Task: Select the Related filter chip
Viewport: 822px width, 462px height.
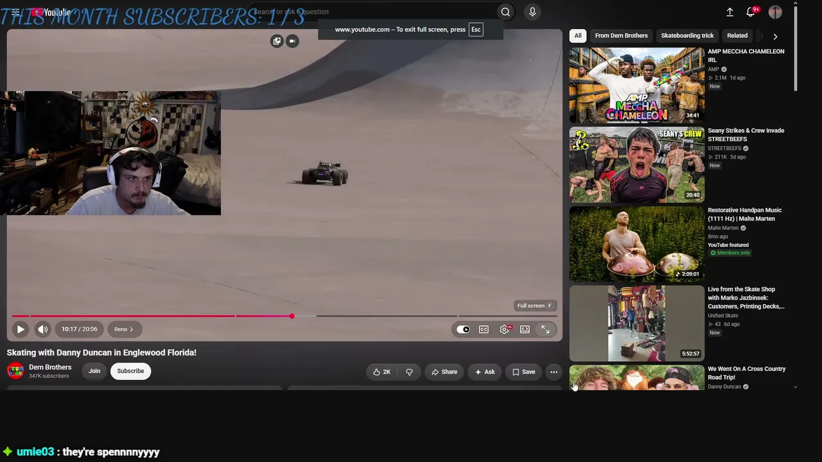Action: (x=737, y=36)
